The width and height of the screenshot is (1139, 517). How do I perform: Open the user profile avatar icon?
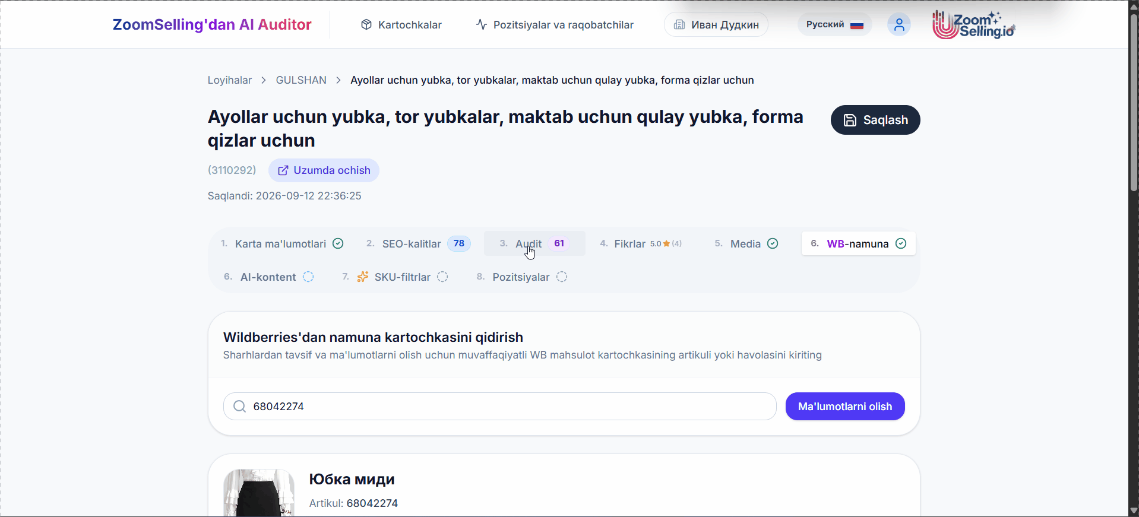898,24
